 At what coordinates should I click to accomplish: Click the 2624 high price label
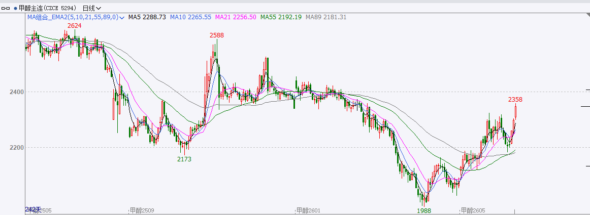(x=75, y=26)
